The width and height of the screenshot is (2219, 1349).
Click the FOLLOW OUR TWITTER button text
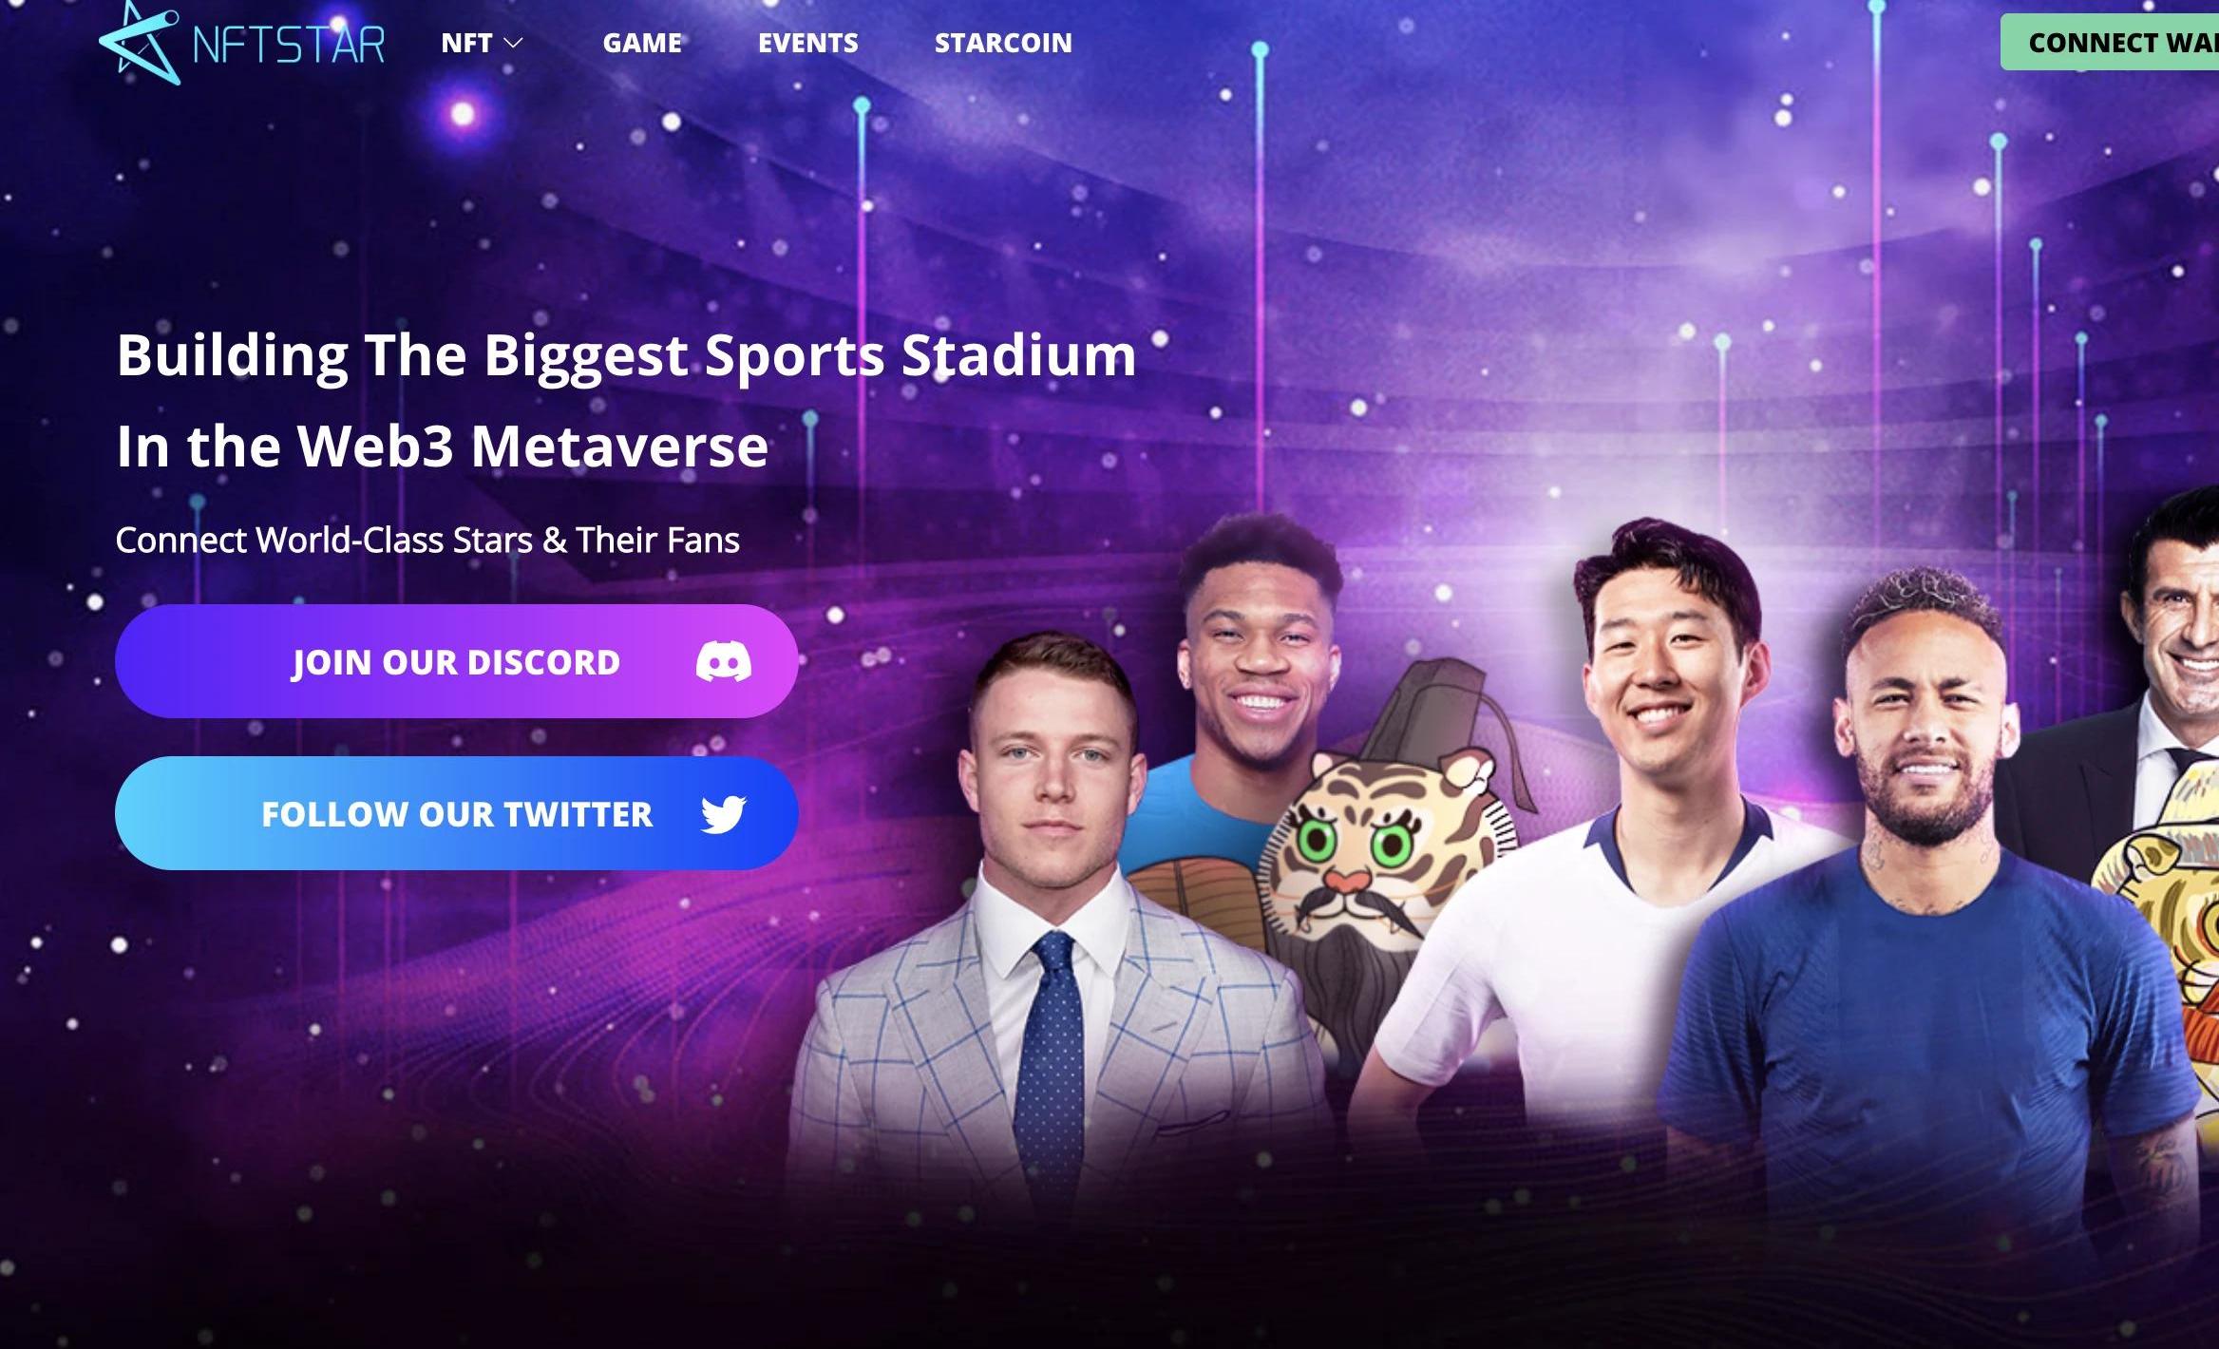coord(457,814)
